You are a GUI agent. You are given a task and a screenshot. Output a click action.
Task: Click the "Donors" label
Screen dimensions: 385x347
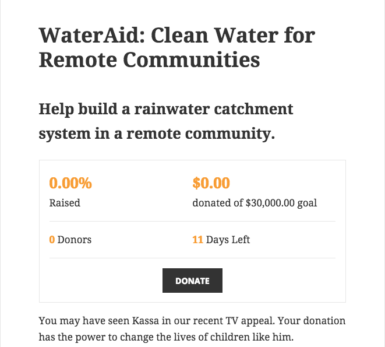point(75,240)
